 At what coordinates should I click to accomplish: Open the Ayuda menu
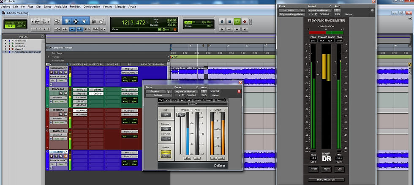click(x=132, y=6)
